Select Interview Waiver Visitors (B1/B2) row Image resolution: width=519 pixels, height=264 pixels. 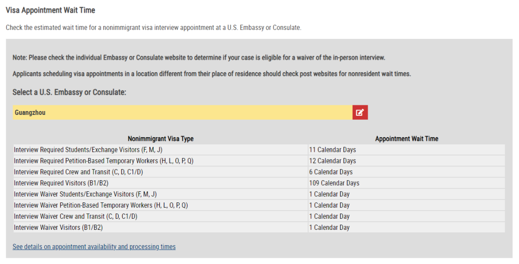click(259, 227)
